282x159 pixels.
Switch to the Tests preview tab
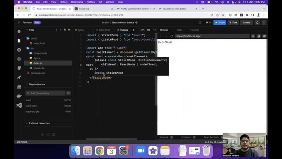click(x=179, y=30)
